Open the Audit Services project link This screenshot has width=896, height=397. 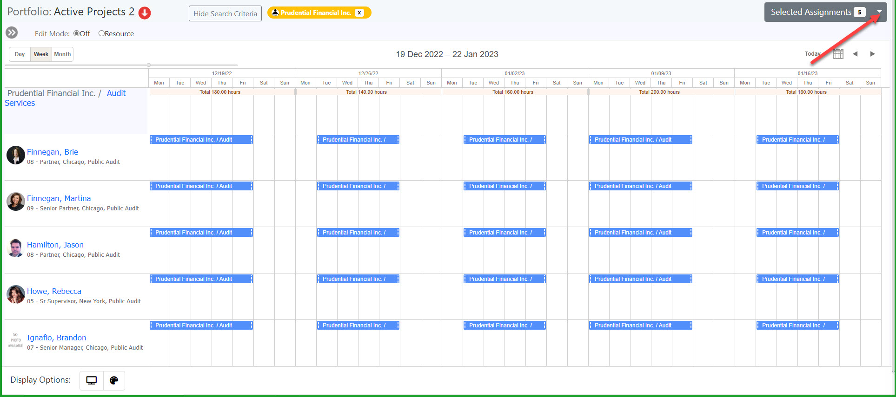pyautogui.click(x=116, y=93)
